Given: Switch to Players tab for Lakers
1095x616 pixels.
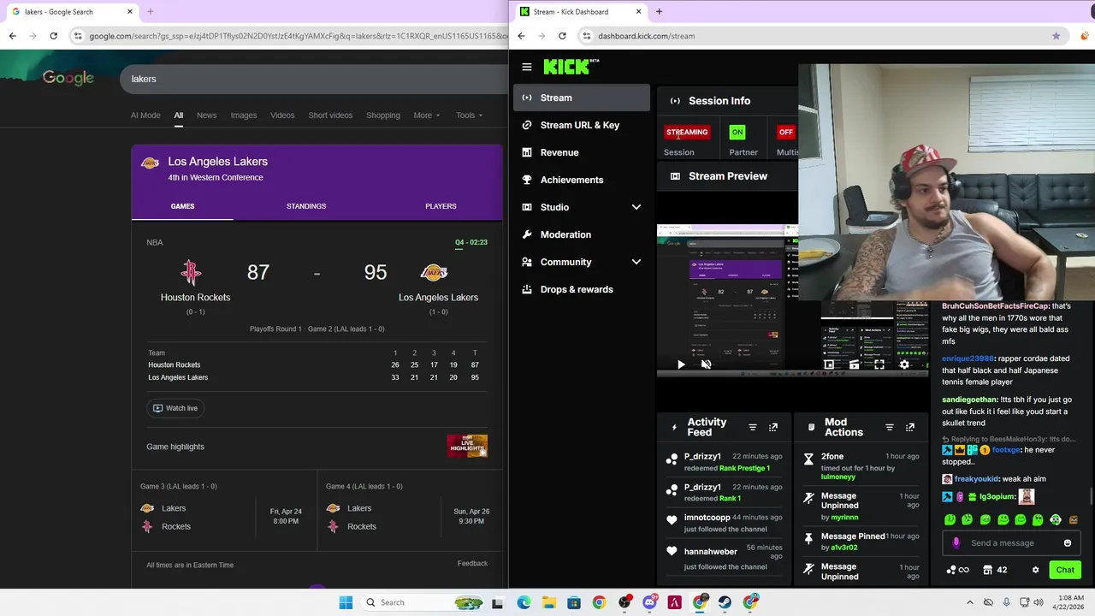Looking at the screenshot, I should [441, 206].
